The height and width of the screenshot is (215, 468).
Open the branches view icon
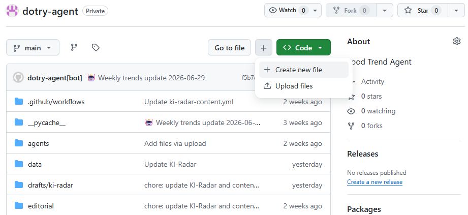tap(74, 47)
